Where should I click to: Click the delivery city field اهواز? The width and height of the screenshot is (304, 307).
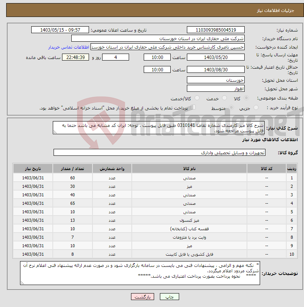pyautogui.click(x=216, y=88)
